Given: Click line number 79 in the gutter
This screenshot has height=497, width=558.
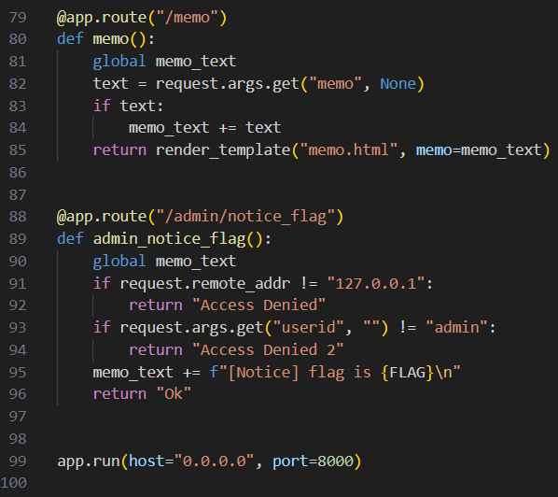Looking at the screenshot, I should pyautogui.click(x=18, y=18).
